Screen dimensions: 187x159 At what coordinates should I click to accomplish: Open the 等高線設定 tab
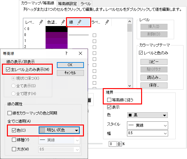tap(67, 4)
